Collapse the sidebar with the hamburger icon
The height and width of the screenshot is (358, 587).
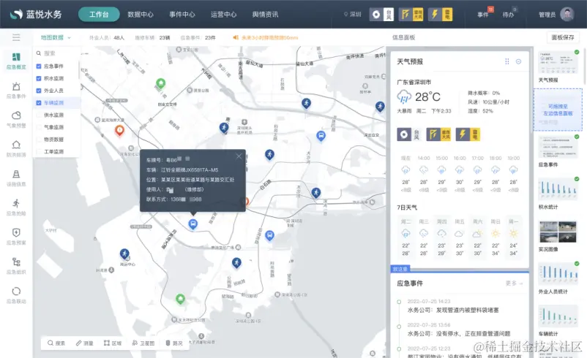point(16,37)
